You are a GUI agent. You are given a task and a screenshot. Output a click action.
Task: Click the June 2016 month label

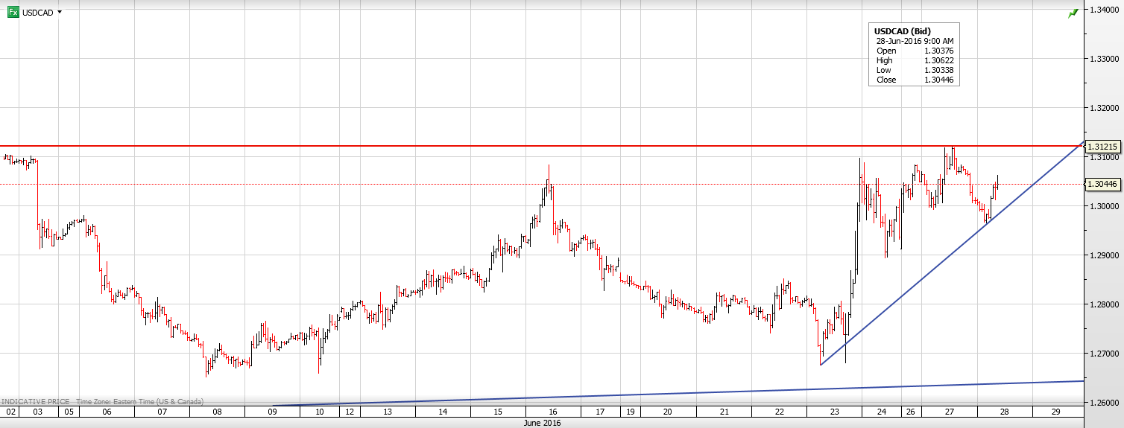(x=538, y=423)
